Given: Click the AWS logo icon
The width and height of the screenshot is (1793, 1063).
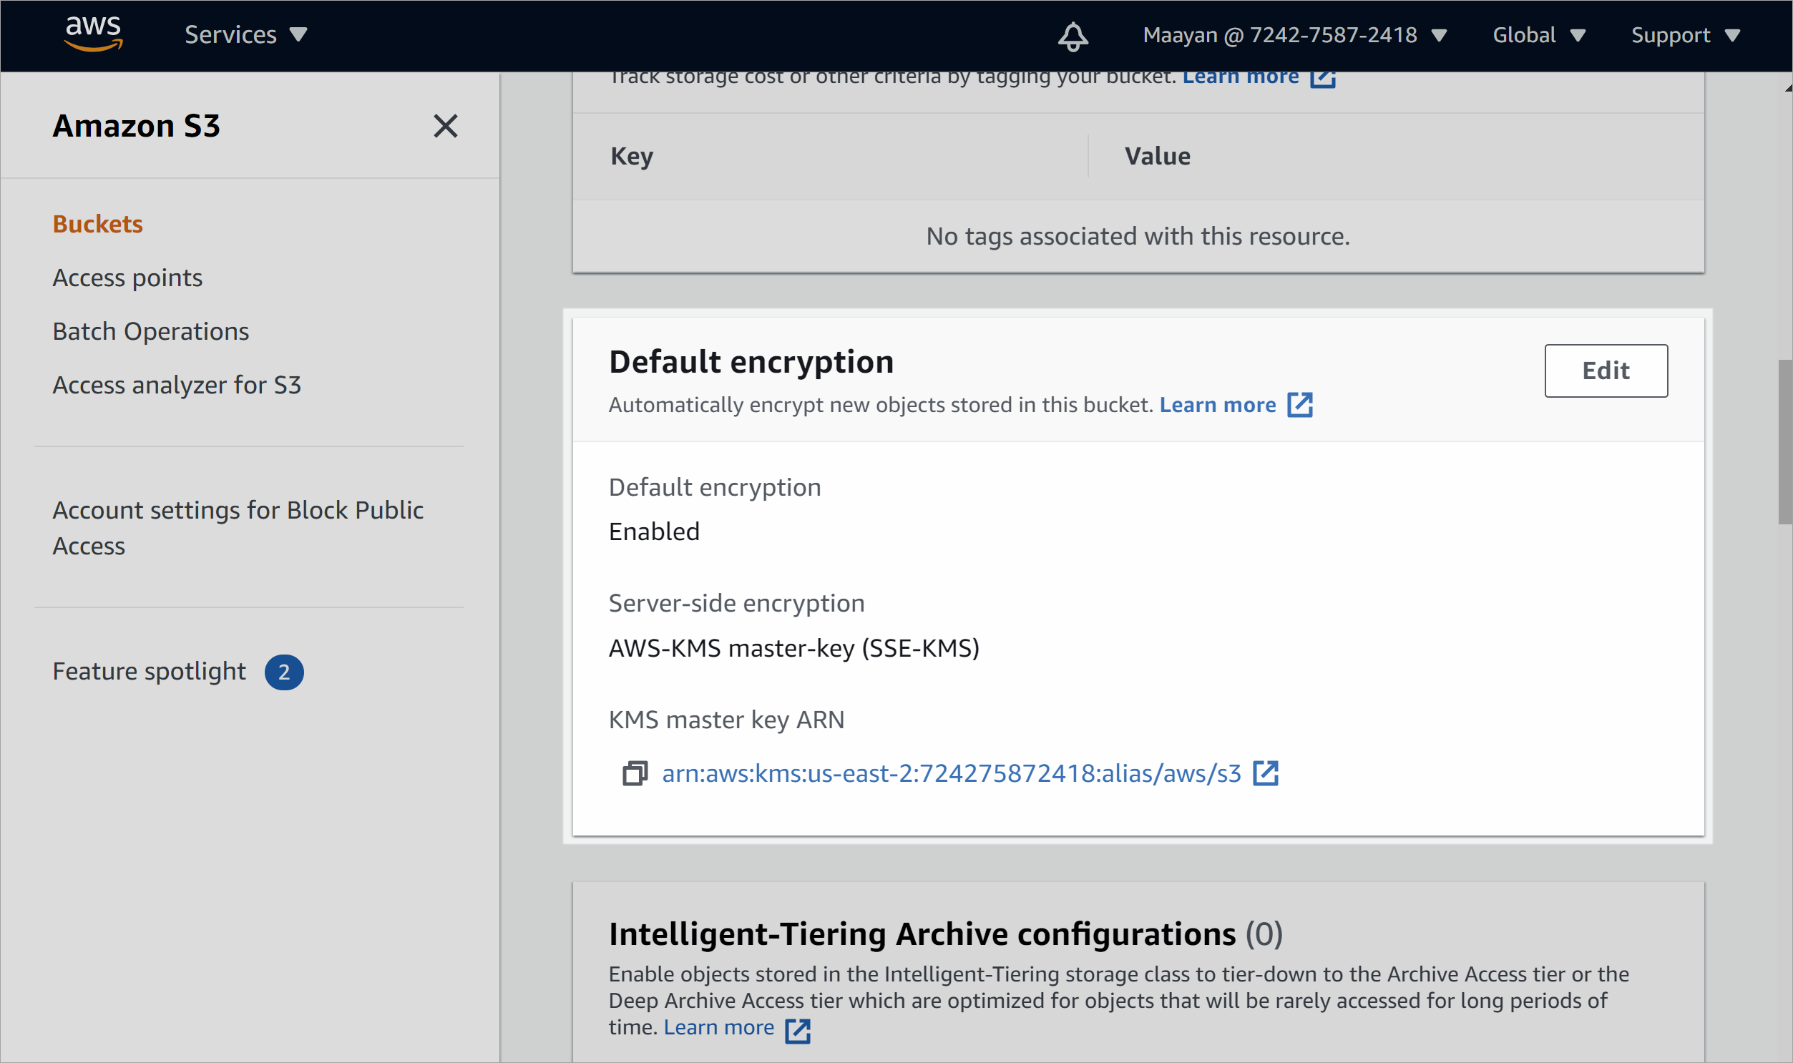Looking at the screenshot, I should 95,34.
